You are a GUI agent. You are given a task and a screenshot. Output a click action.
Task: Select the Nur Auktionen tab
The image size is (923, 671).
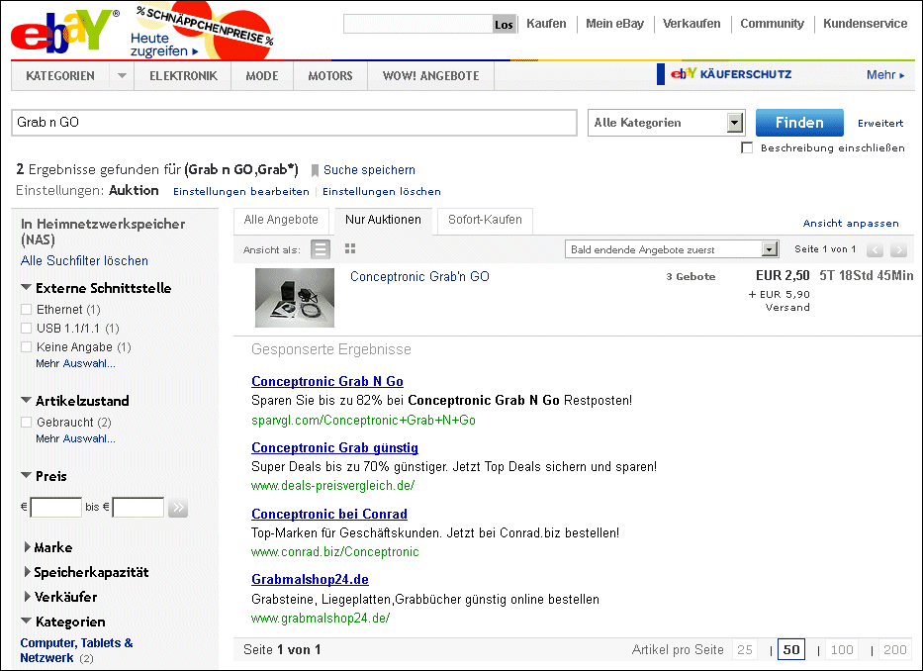pyautogui.click(x=383, y=221)
